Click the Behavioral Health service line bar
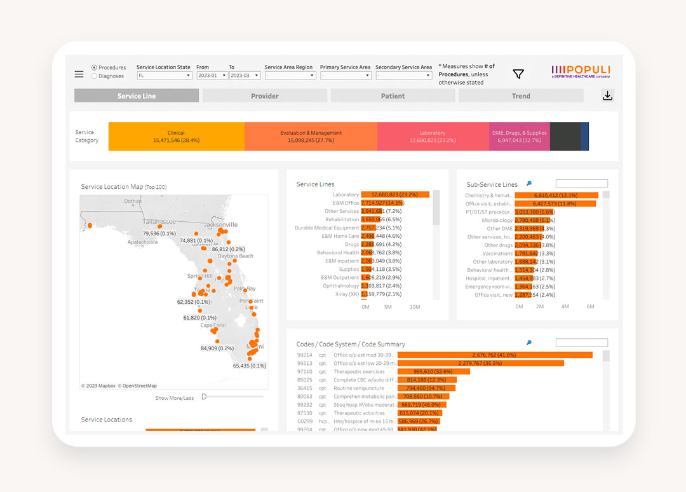Viewport: 686px width, 492px height. (x=367, y=252)
